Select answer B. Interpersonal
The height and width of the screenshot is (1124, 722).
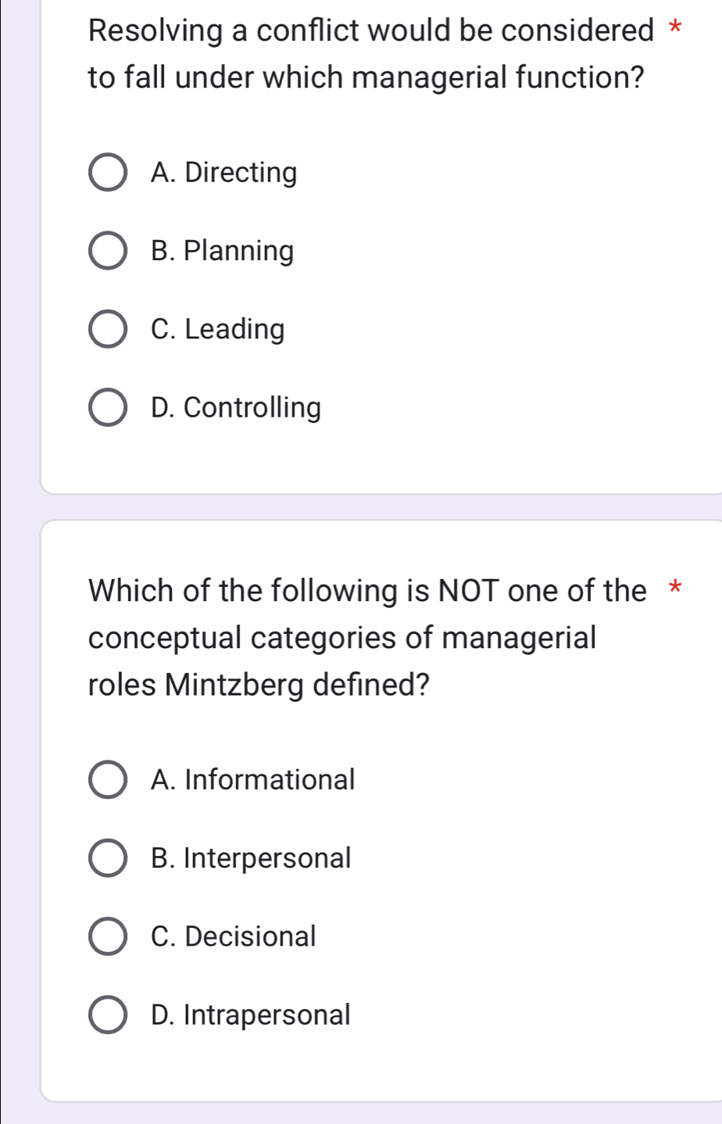coord(108,857)
